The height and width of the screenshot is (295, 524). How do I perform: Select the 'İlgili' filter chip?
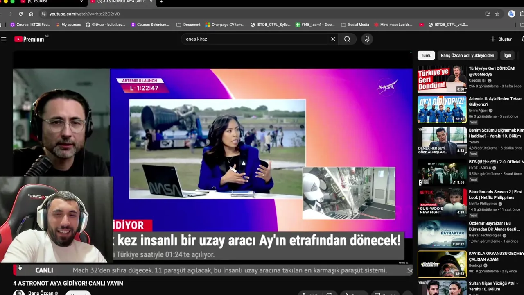(x=507, y=55)
